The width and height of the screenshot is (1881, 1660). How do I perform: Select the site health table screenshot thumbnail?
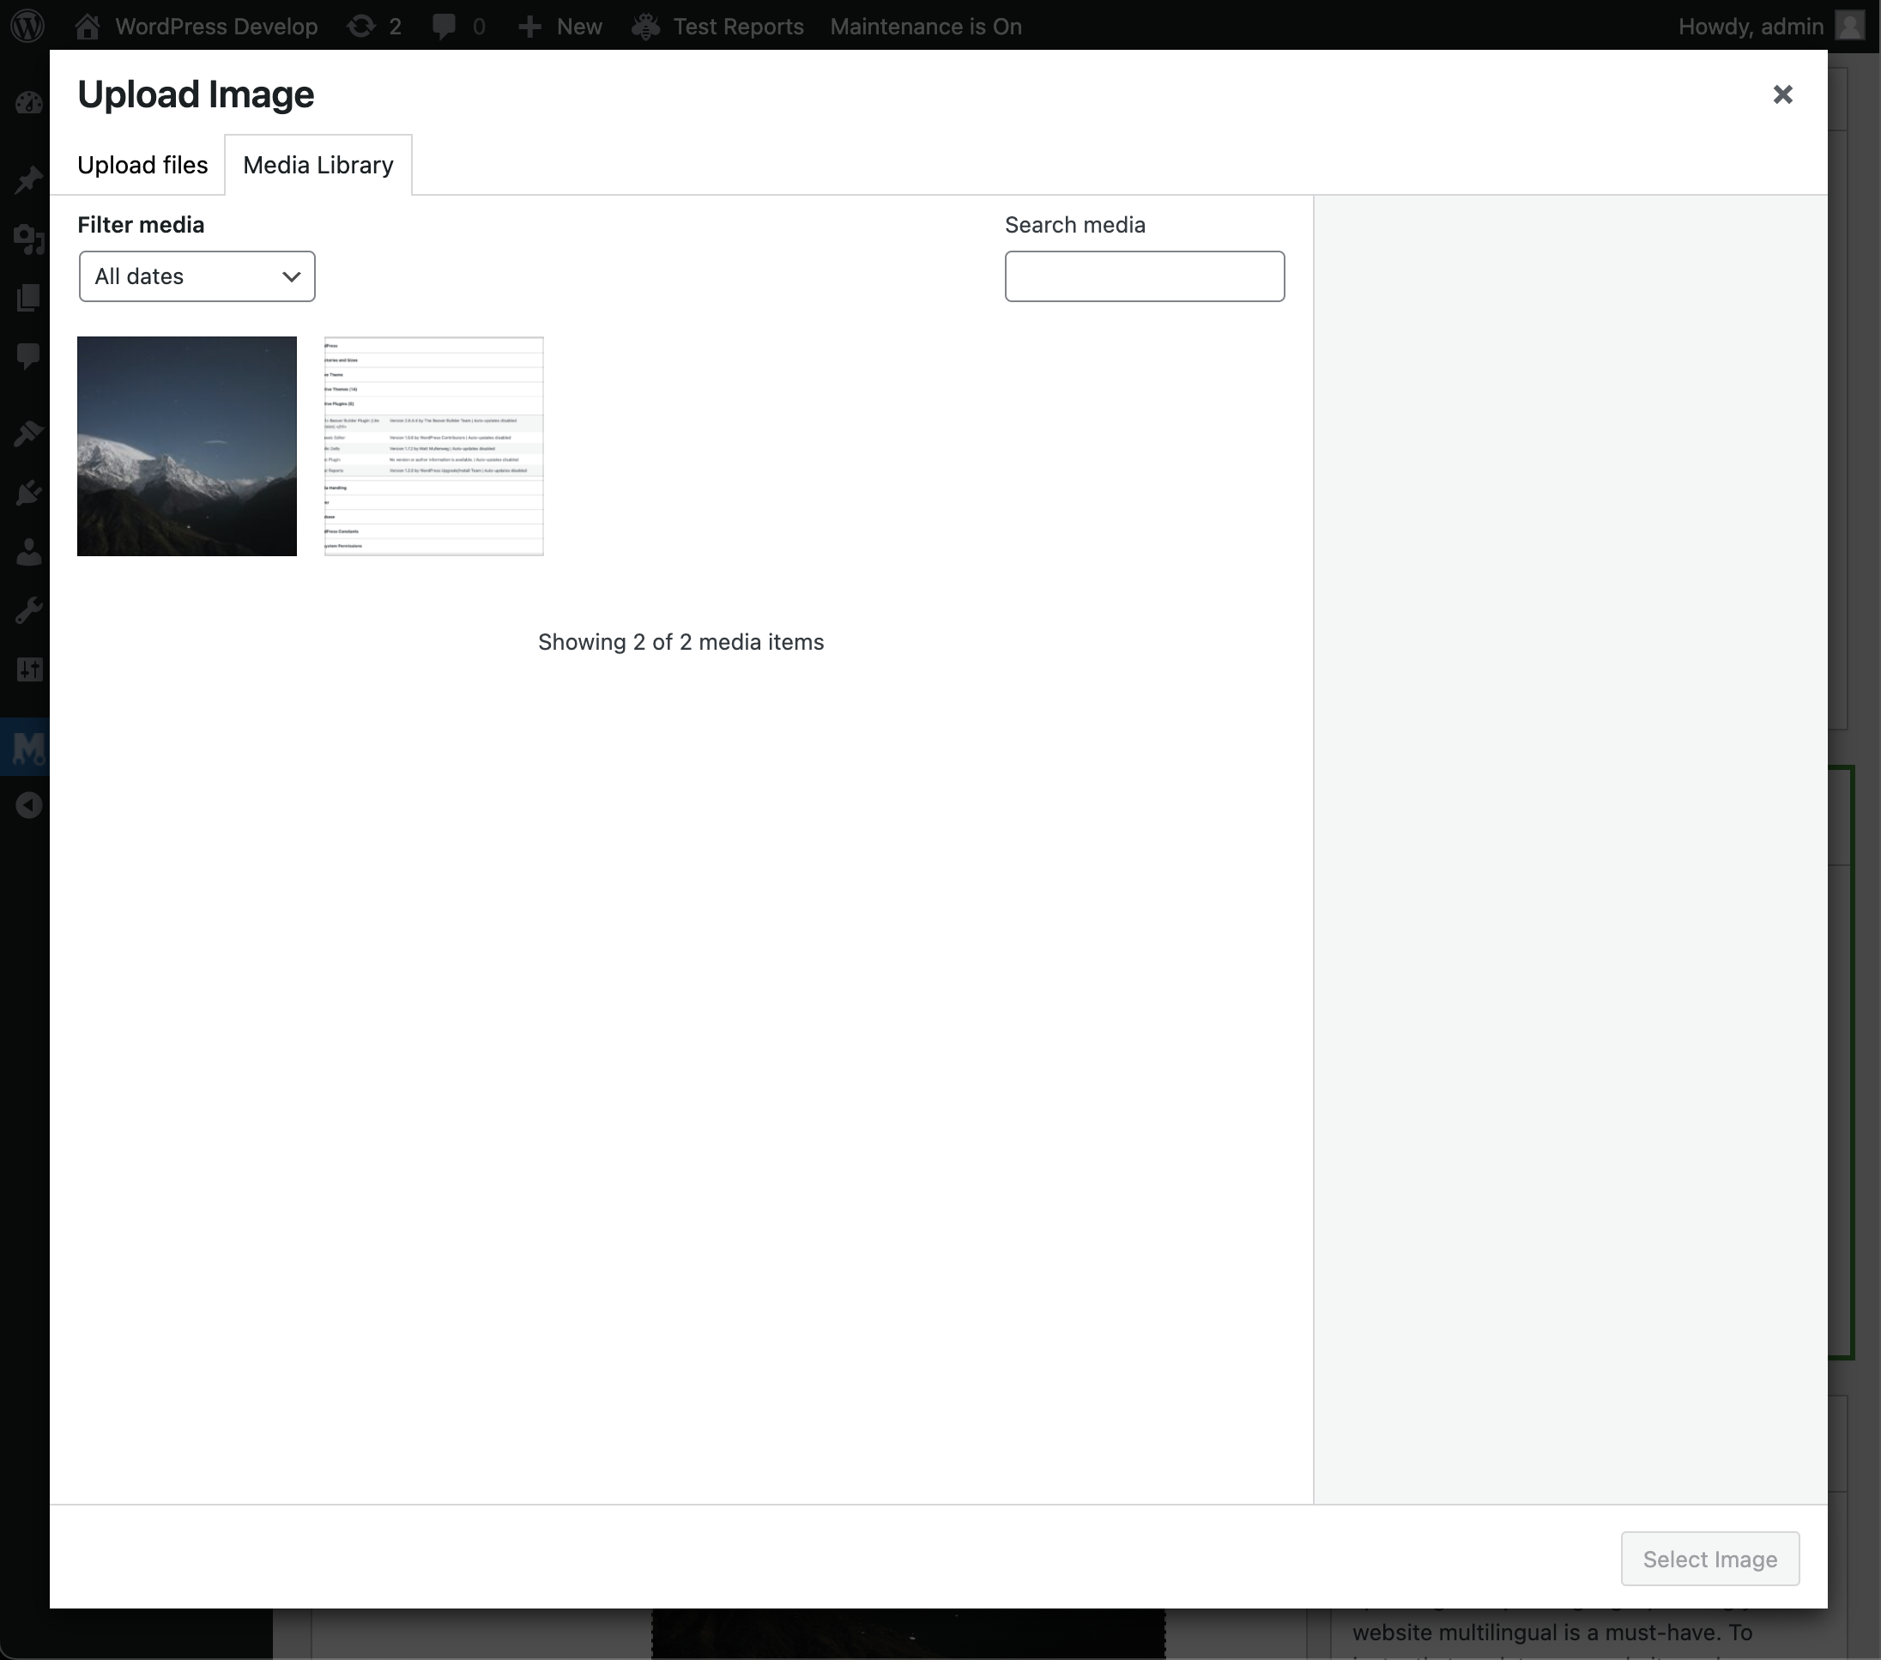click(433, 445)
